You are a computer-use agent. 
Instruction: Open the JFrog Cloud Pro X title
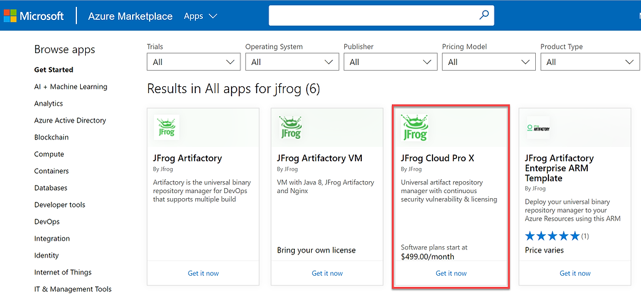pos(438,158)
